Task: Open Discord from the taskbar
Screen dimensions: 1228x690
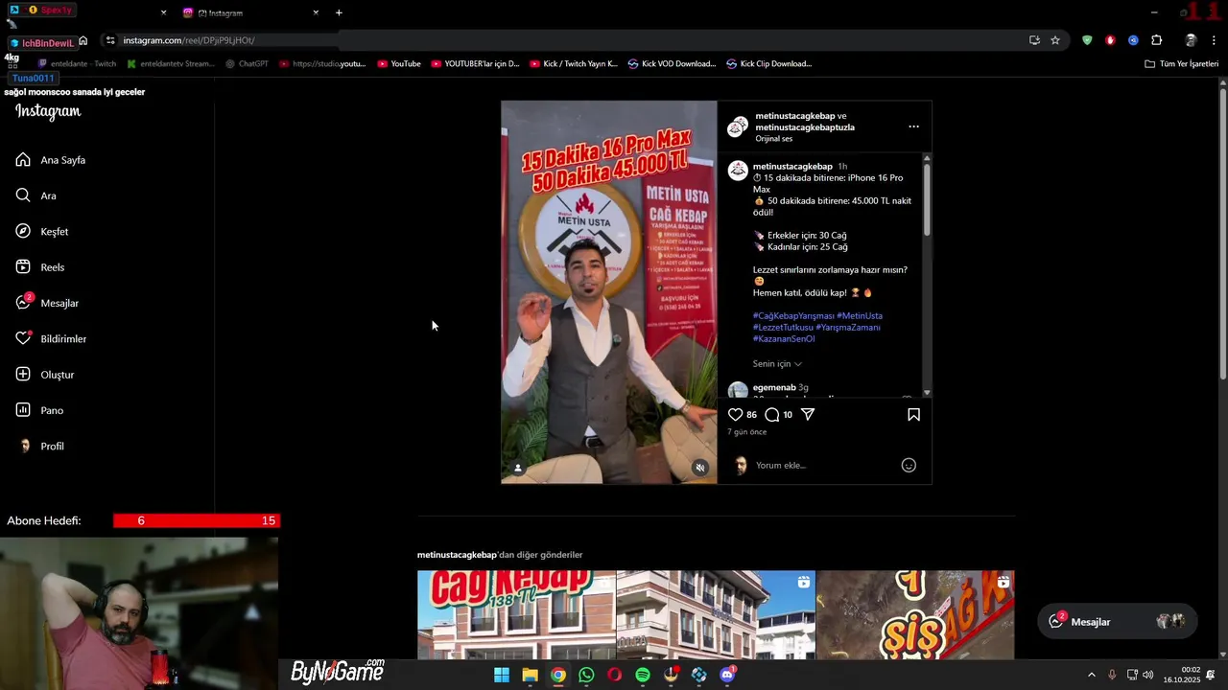Action: [727, 675]
